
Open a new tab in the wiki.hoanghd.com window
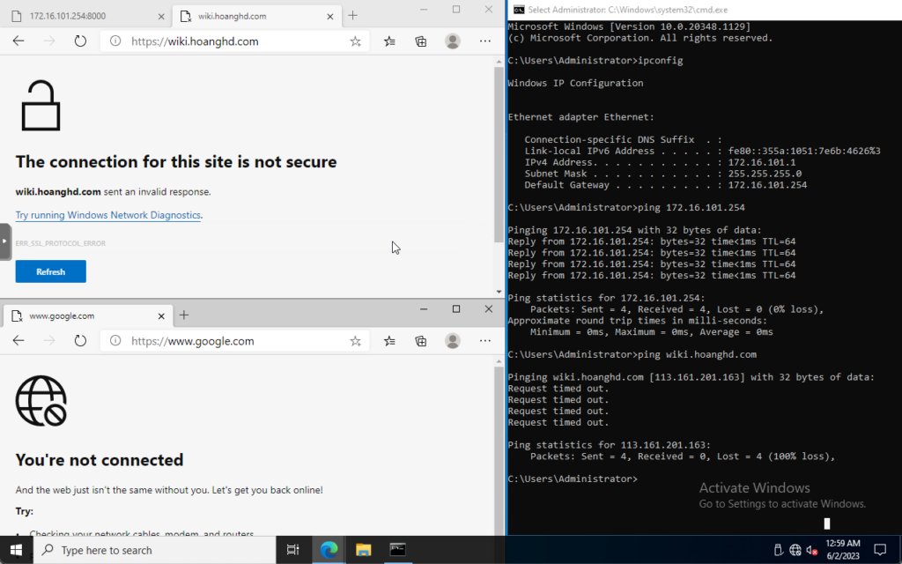(352, 16)
